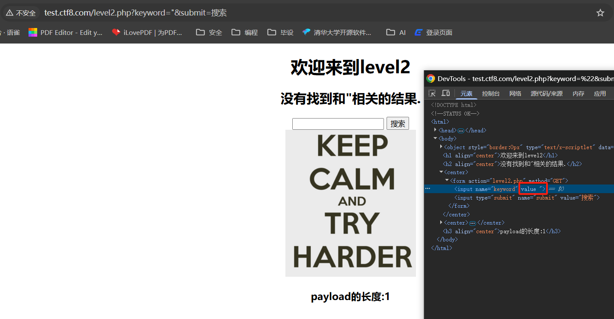Open the 毕设 bookmarks folder

tap(281, 32)
